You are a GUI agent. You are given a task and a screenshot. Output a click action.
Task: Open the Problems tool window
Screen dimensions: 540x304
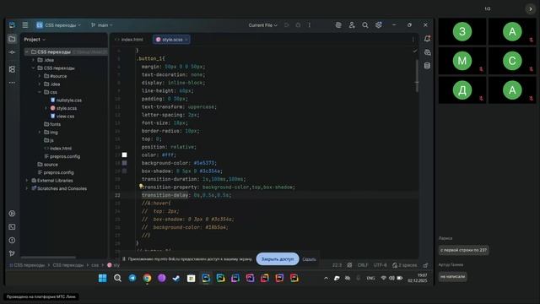(12, 240)
